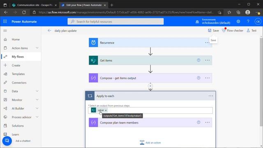Viewport: 263px width, 148px height.
Task: Click the Create plus icon
Action: coord(5,65)
